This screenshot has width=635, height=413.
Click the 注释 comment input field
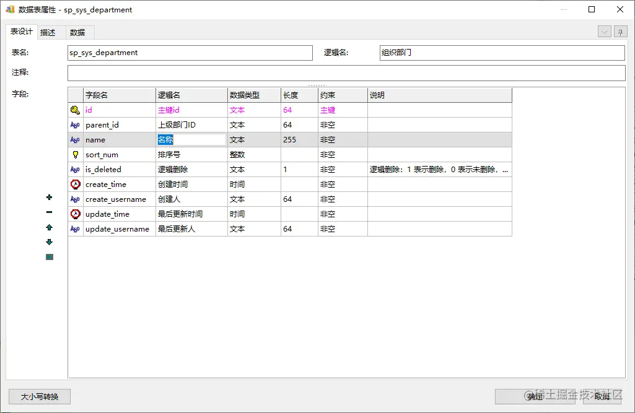(347, 73)
